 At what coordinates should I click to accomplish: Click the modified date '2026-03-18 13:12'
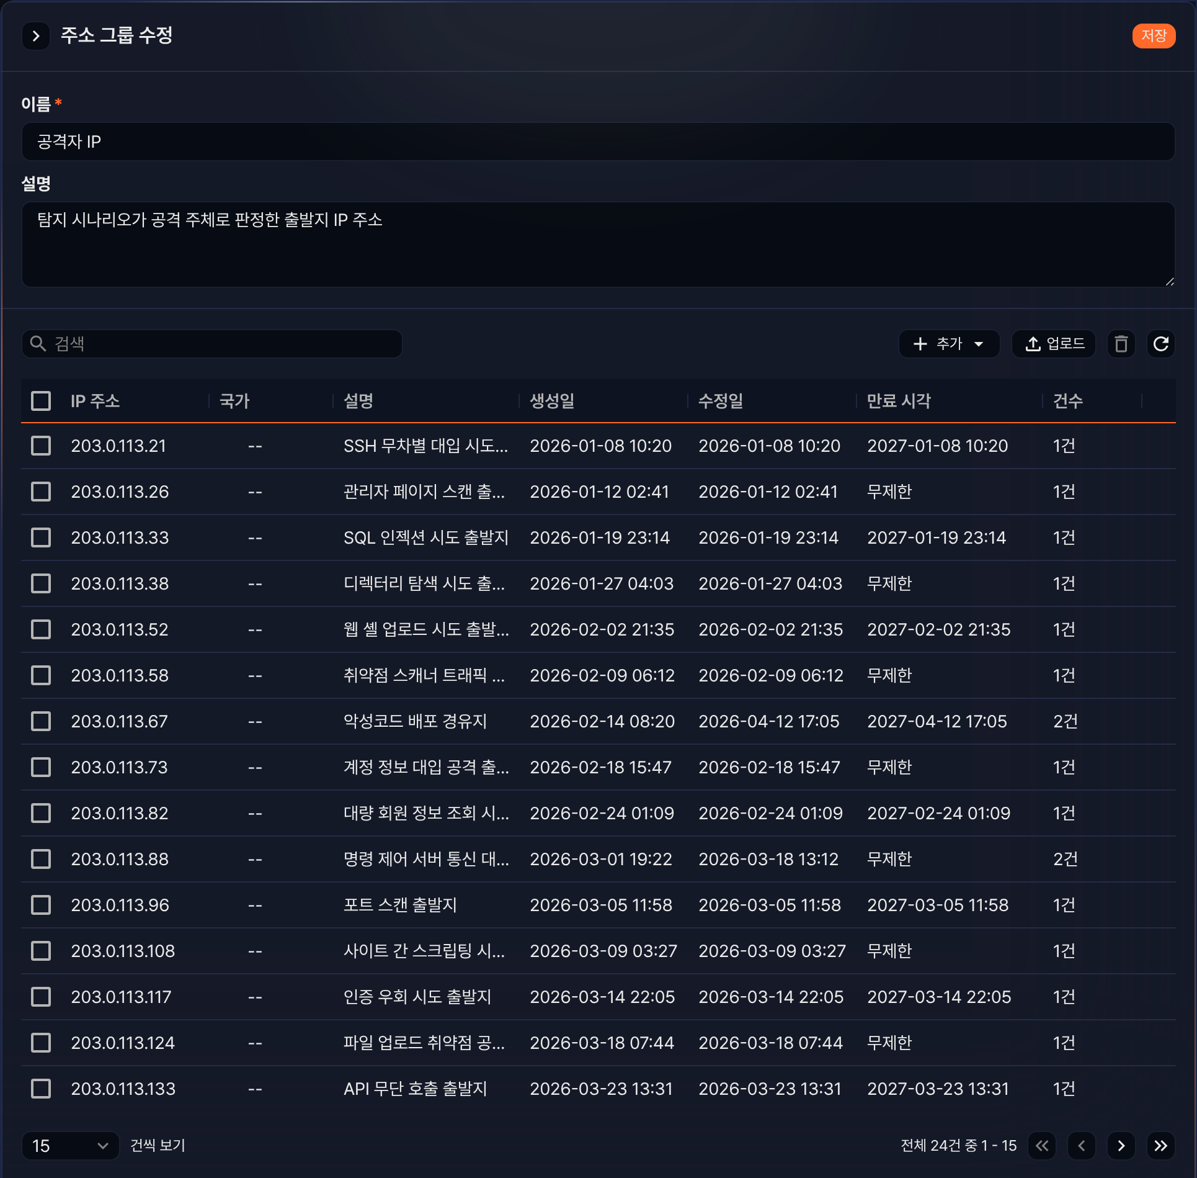click(768, 859)
